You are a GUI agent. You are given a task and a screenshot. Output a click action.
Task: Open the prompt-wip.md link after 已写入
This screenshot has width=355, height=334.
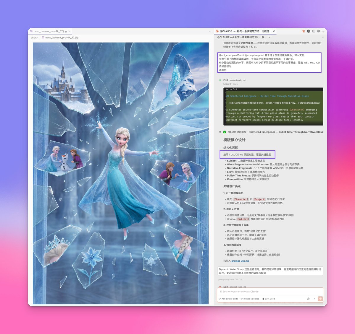click(240, 261)
